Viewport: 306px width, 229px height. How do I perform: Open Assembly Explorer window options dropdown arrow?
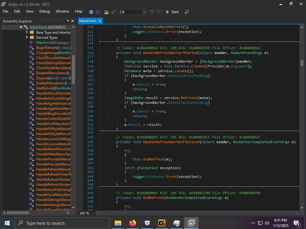[x=68, y=21]
